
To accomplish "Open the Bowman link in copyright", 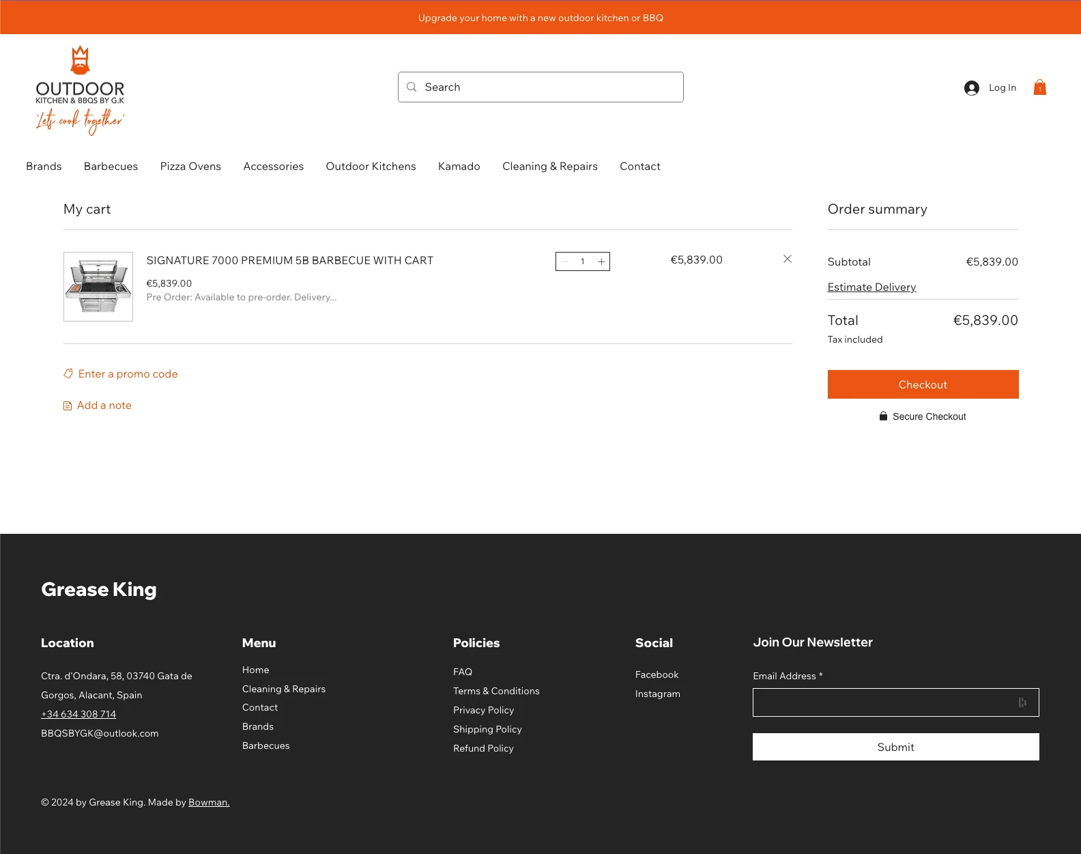I will [209, 802].
